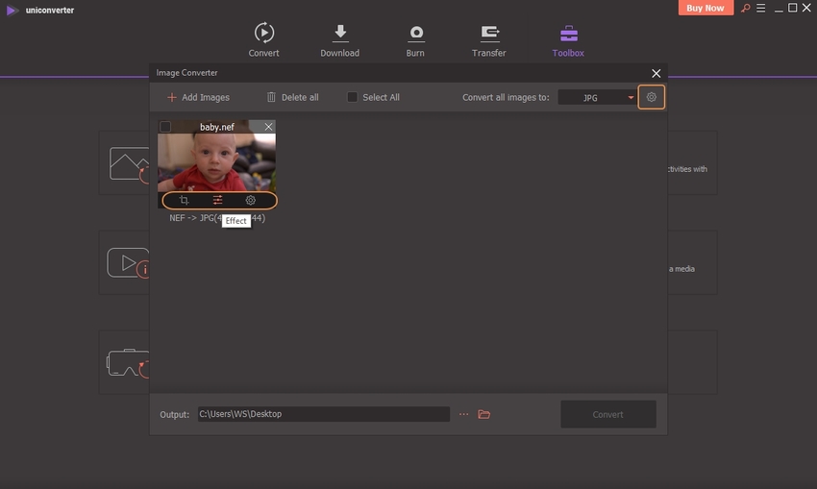This screenshot has height=489, width=817.
Task: Open global conversion settings next to JPG
Action: tap(652, 97)
